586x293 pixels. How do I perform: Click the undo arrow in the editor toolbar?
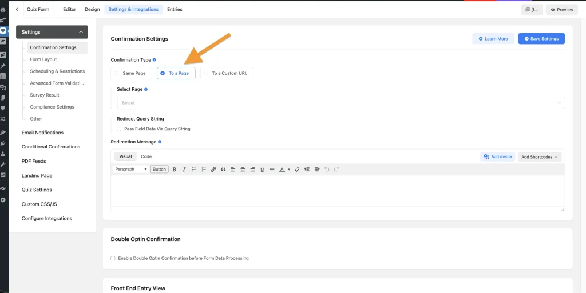tap(327, 170)
